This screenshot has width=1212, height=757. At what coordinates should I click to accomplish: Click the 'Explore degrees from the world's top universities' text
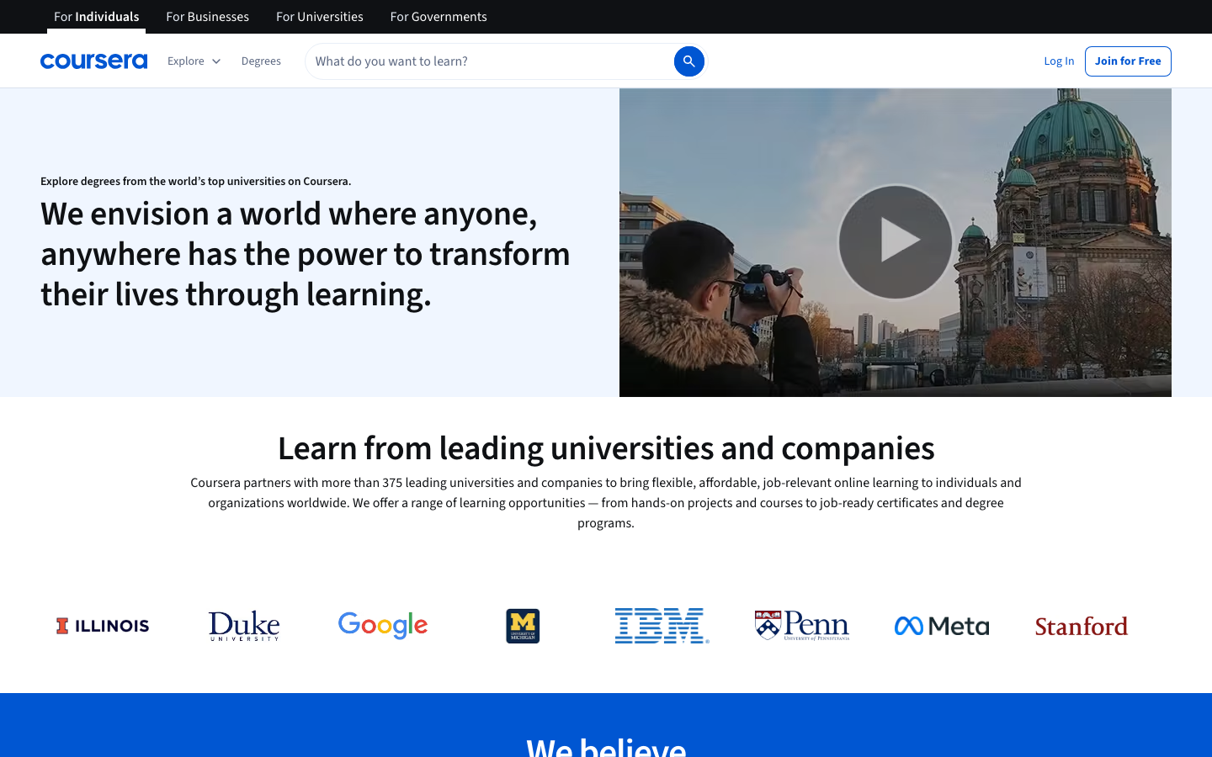pyautogui.click(x=196, y=181)
